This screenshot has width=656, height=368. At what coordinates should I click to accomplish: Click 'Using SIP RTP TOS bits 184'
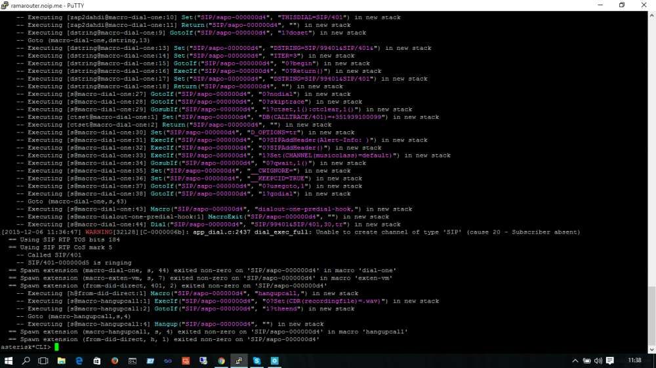[x=64, y=239]
